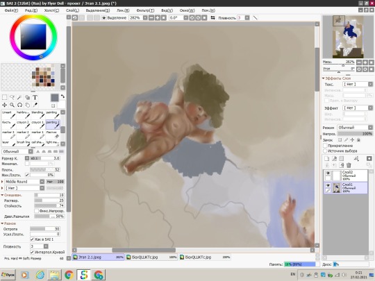Toggle Интерпол.Кривой checkbox
Viewport: 375px width, 281px height.
pos(32,252)
